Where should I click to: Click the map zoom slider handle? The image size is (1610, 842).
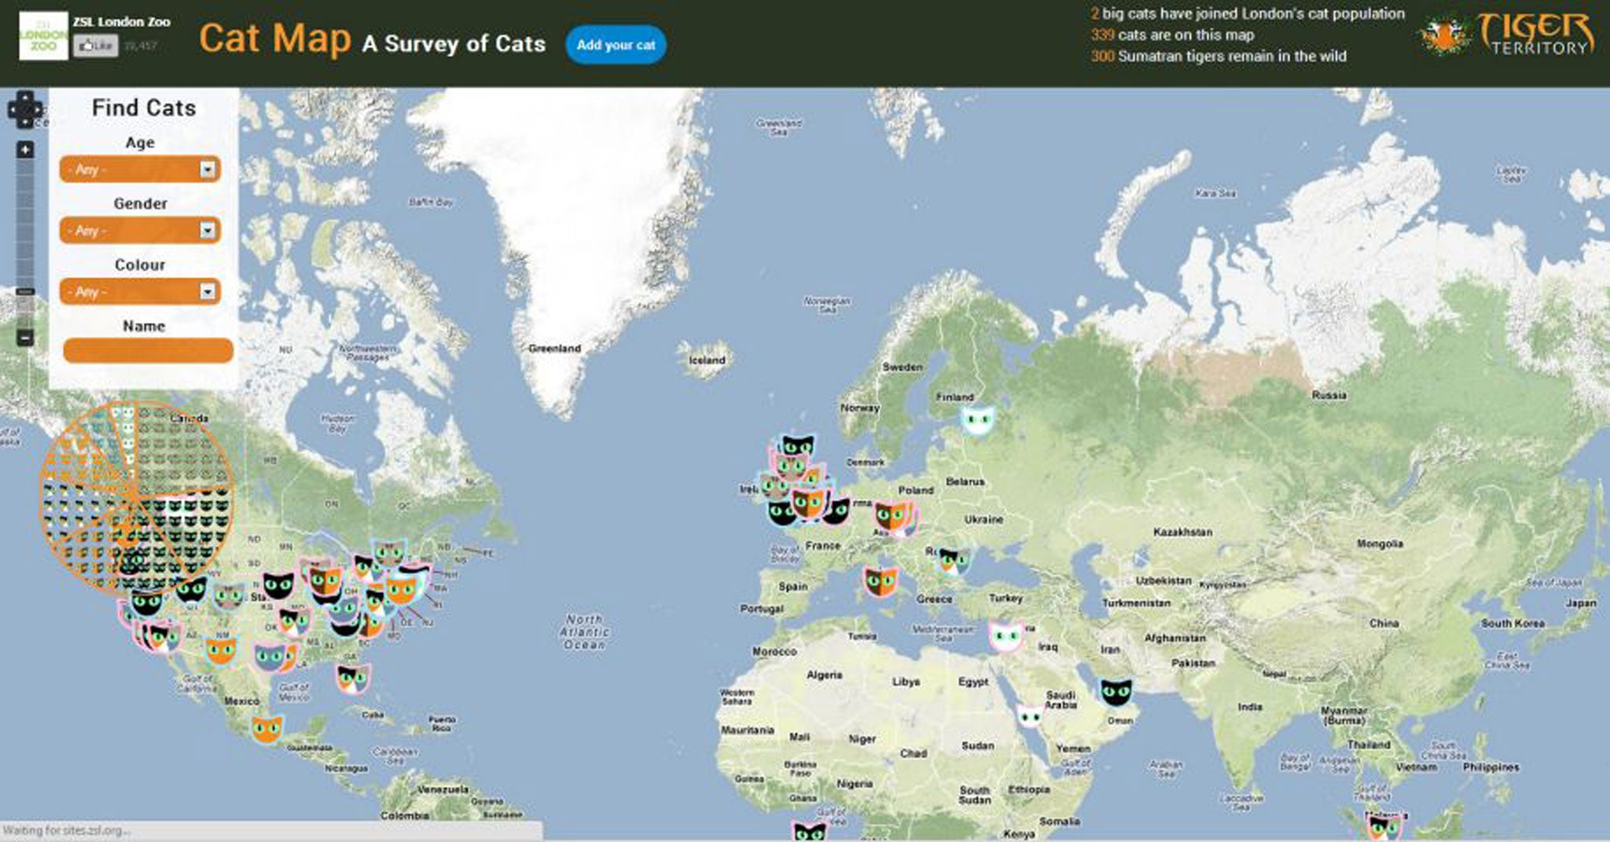[x=25, y=292]
